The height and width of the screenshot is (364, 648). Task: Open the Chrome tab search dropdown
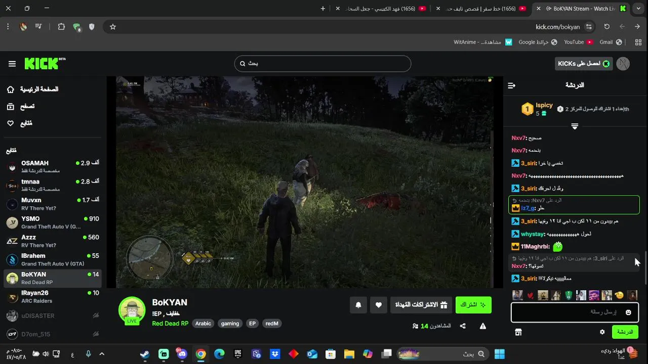click(639, 9)
